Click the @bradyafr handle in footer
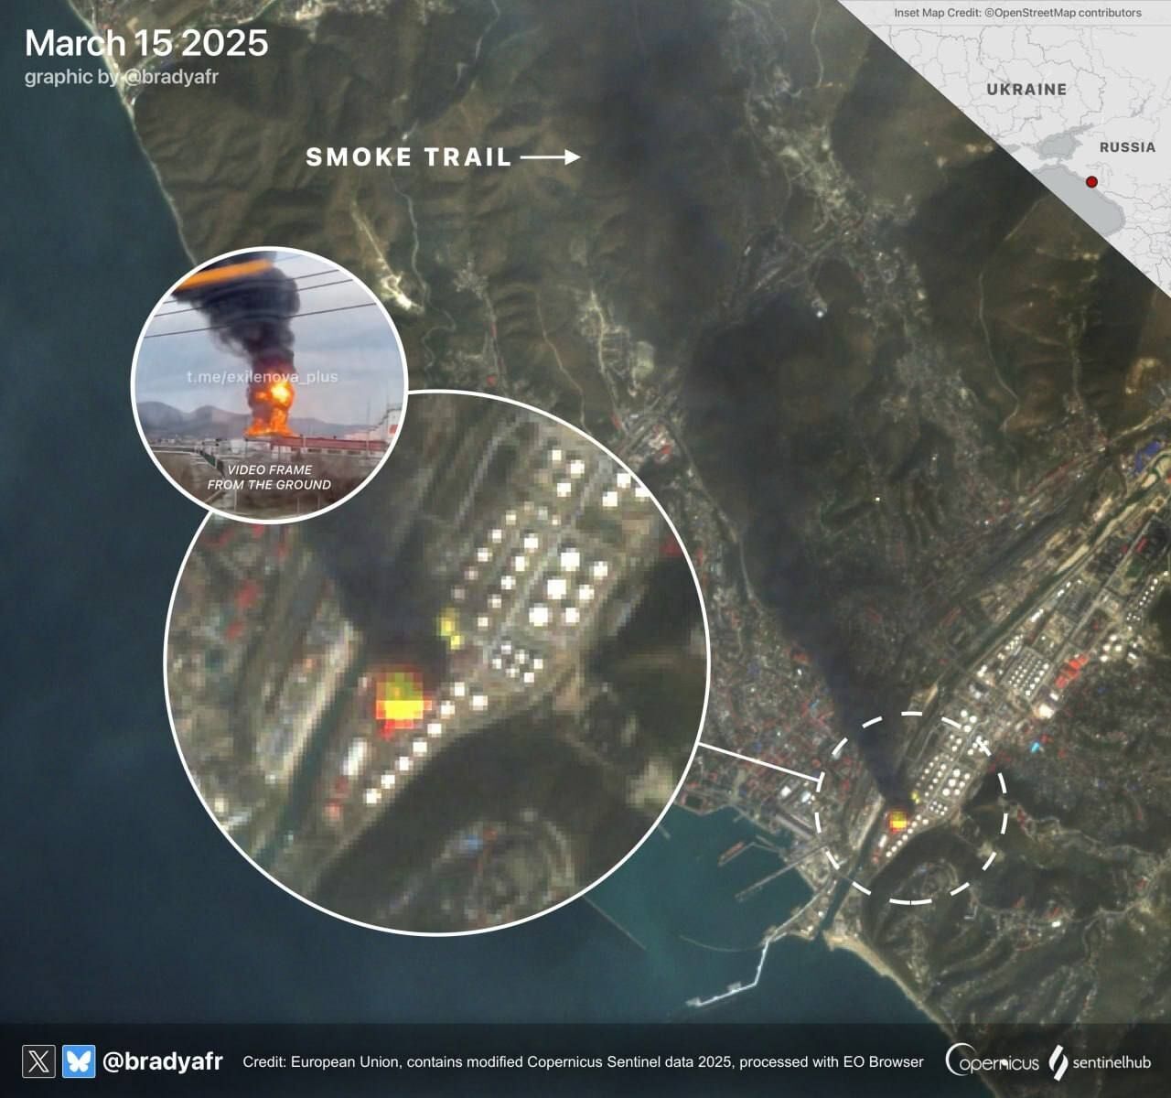Viewport: 1171px width, 1098px height. [x=162, y=1061]
